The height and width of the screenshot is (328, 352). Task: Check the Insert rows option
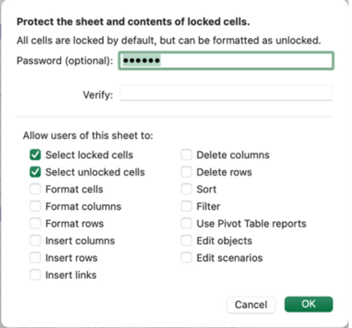pos(35,258)
